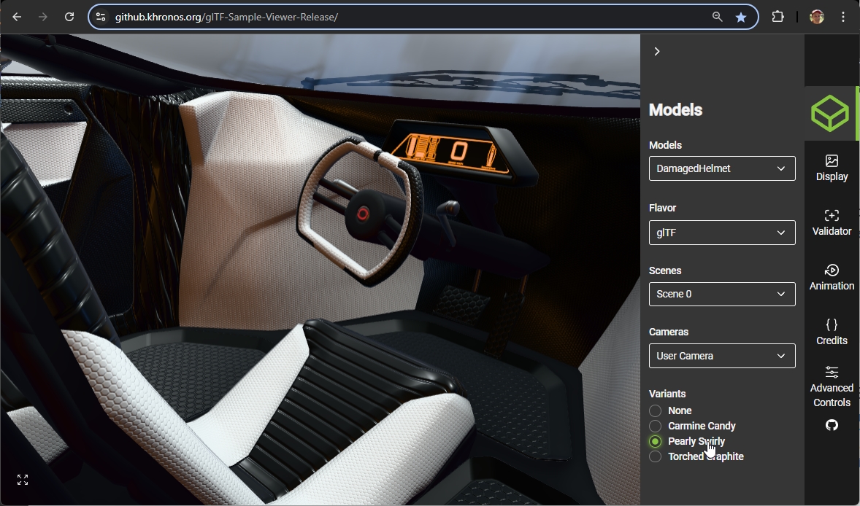Open the Cameras dropdown showing User Camera
Image resolution: width=860 pixels, height=506 pixels.
(722, 356)
